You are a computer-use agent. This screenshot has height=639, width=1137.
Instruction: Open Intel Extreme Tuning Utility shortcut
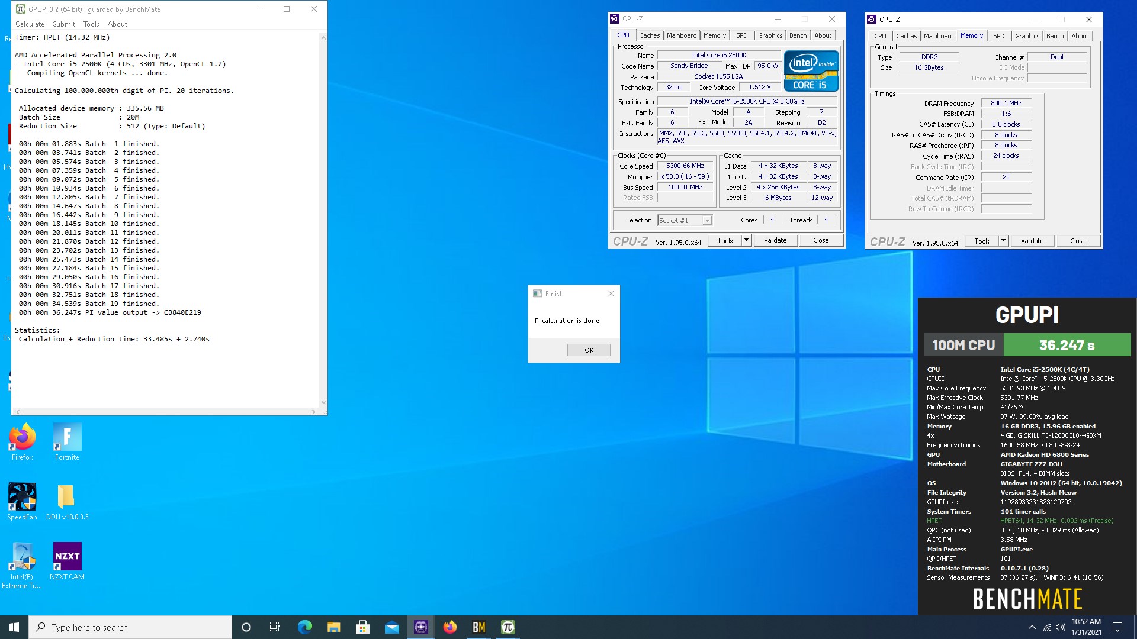(x=22, y=566)
